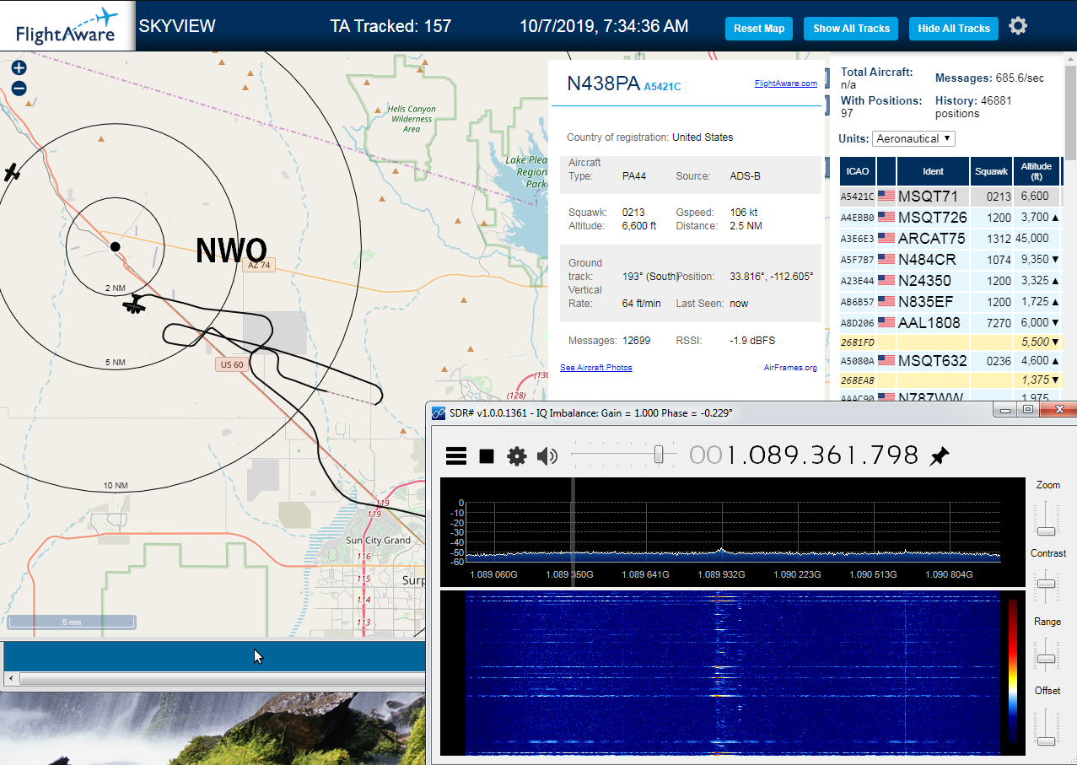Select the MSQT71 aircraft row
Screen dimensions: 1077x765
pos(950,197)
